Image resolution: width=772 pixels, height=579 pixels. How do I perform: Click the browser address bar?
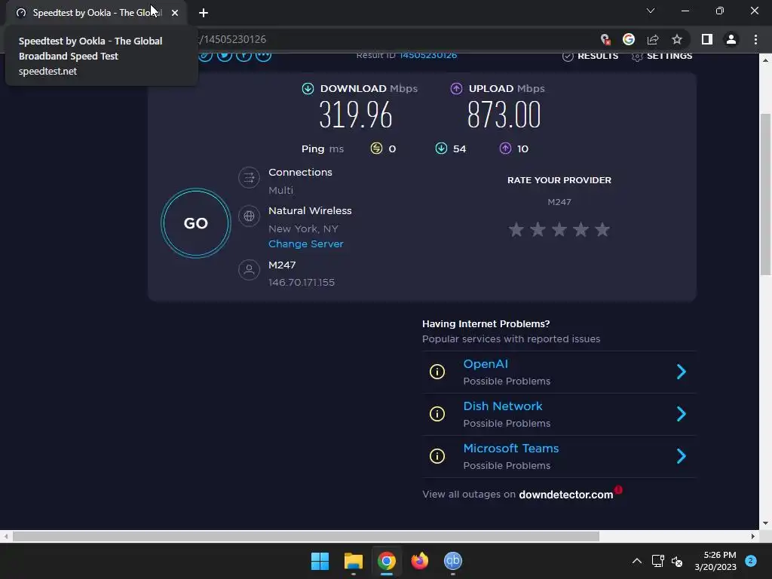394,39
